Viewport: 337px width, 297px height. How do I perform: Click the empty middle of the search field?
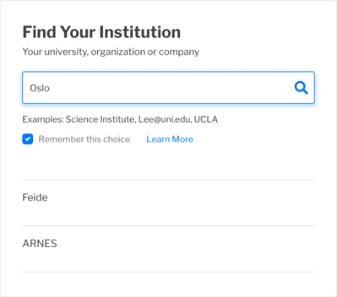[x=168, y=88]
